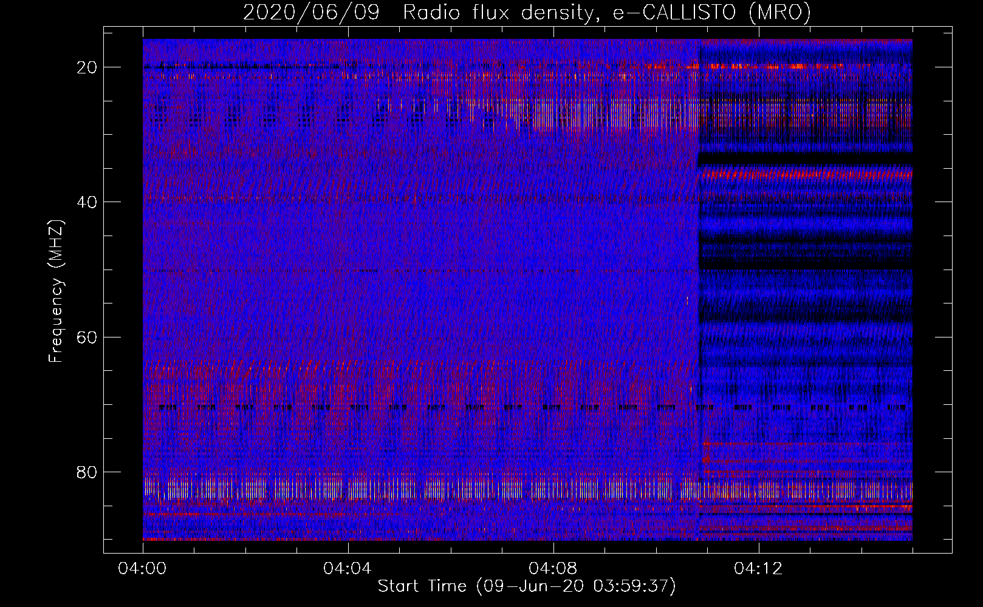Click the "04:04" time tick label
This screenshot has height=607, width=983.
tap(348, 569)
